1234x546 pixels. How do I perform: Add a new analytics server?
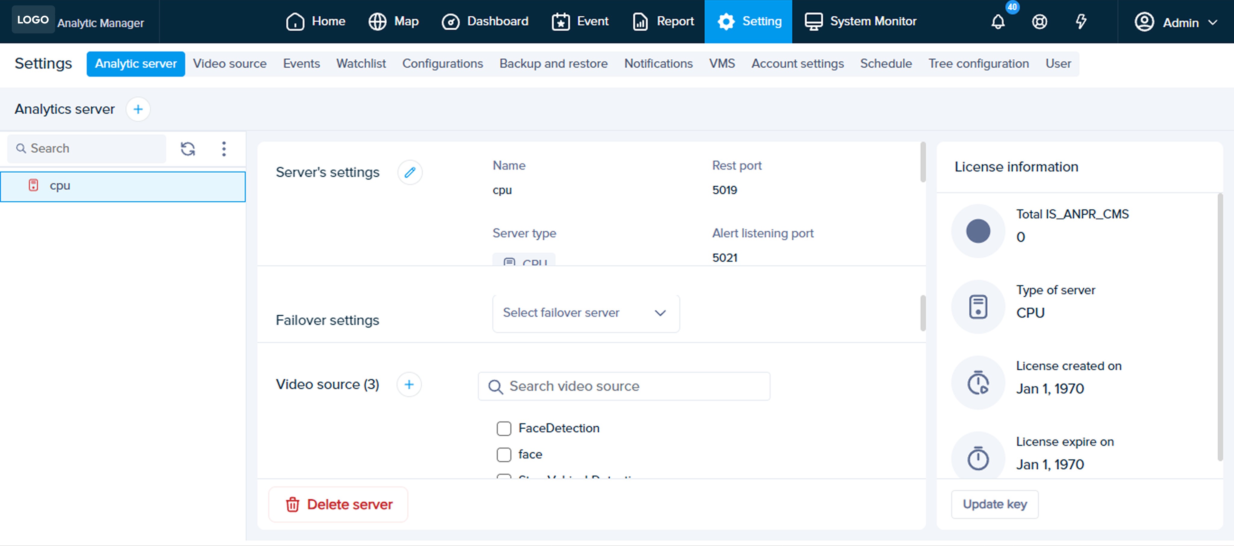click(138, 109)
